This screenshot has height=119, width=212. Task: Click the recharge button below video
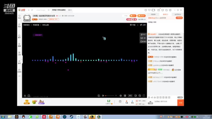click(x=127, y=102)
